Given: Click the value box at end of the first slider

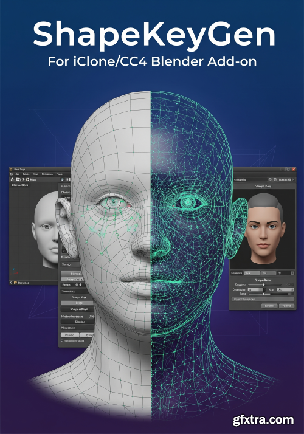Looking at the screenshot, I should [x=290, y=284].
